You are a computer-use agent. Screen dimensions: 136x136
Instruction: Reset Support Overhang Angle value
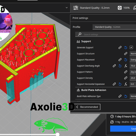[x=120, y=66]
